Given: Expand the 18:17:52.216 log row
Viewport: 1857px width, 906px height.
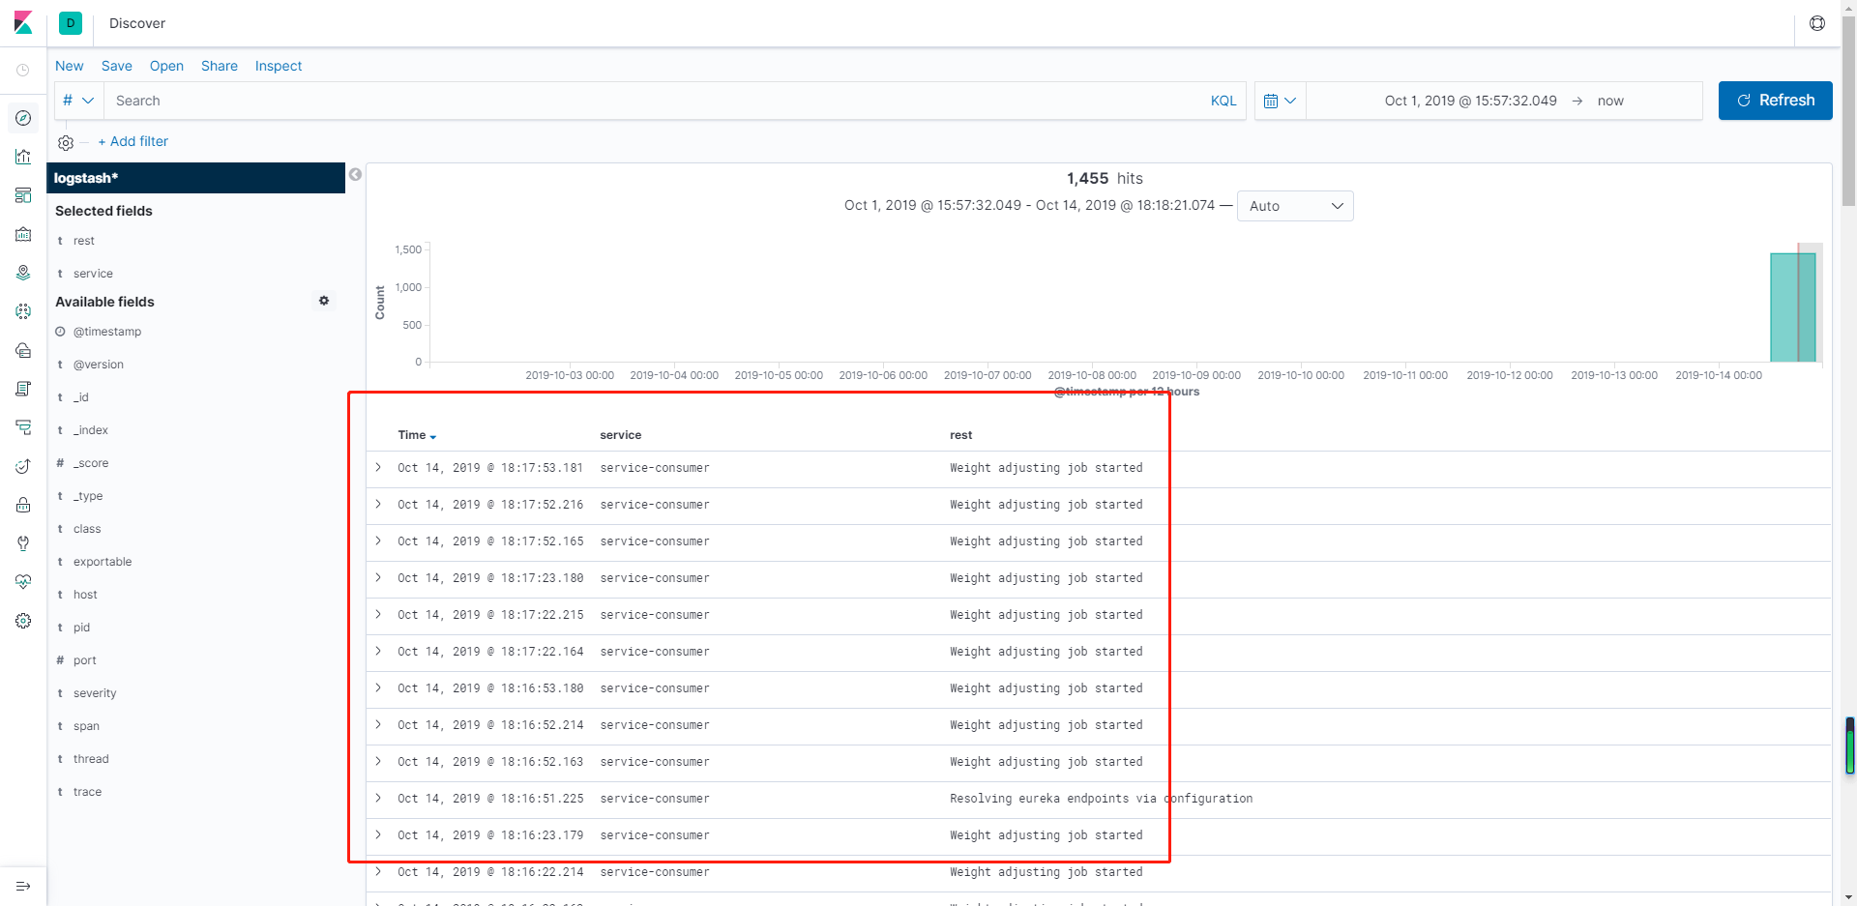Looking at the screenshot, I should (x=378, y=504).
